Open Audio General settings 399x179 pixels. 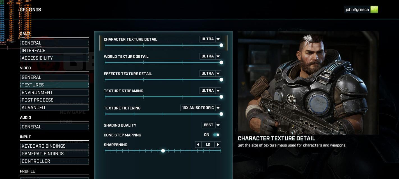pyautogui.click(x=54, y=127)
